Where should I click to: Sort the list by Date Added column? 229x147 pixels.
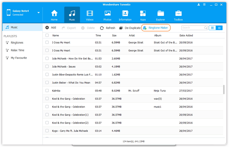click(x=186, y=35)
